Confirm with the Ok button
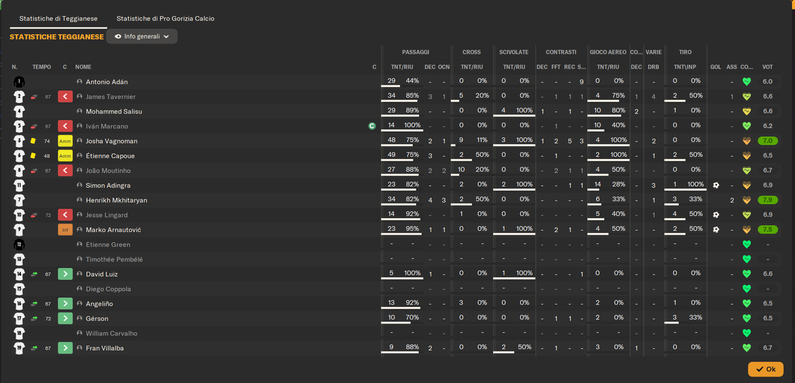795x383 pixels. click(x=765, y=369)
